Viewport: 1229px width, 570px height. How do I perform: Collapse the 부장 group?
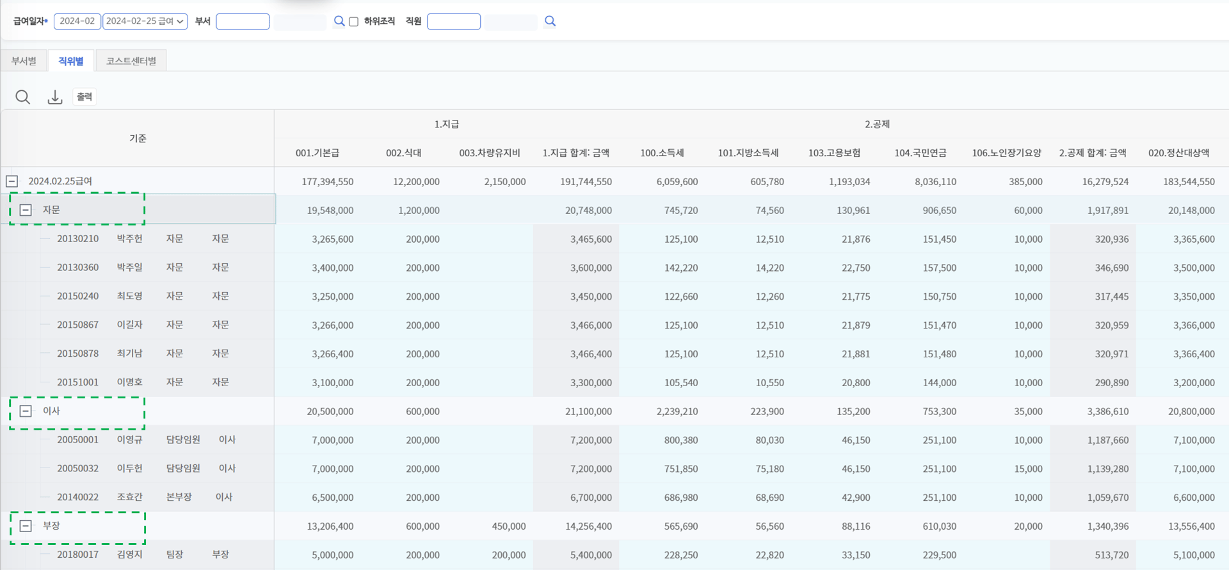point(26,526)
